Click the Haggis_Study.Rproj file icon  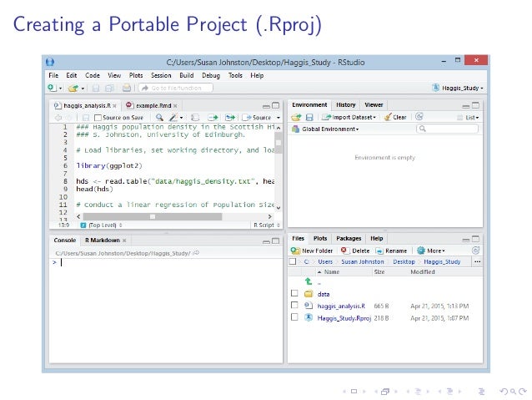pyautogui.click(x=309, y=317)
